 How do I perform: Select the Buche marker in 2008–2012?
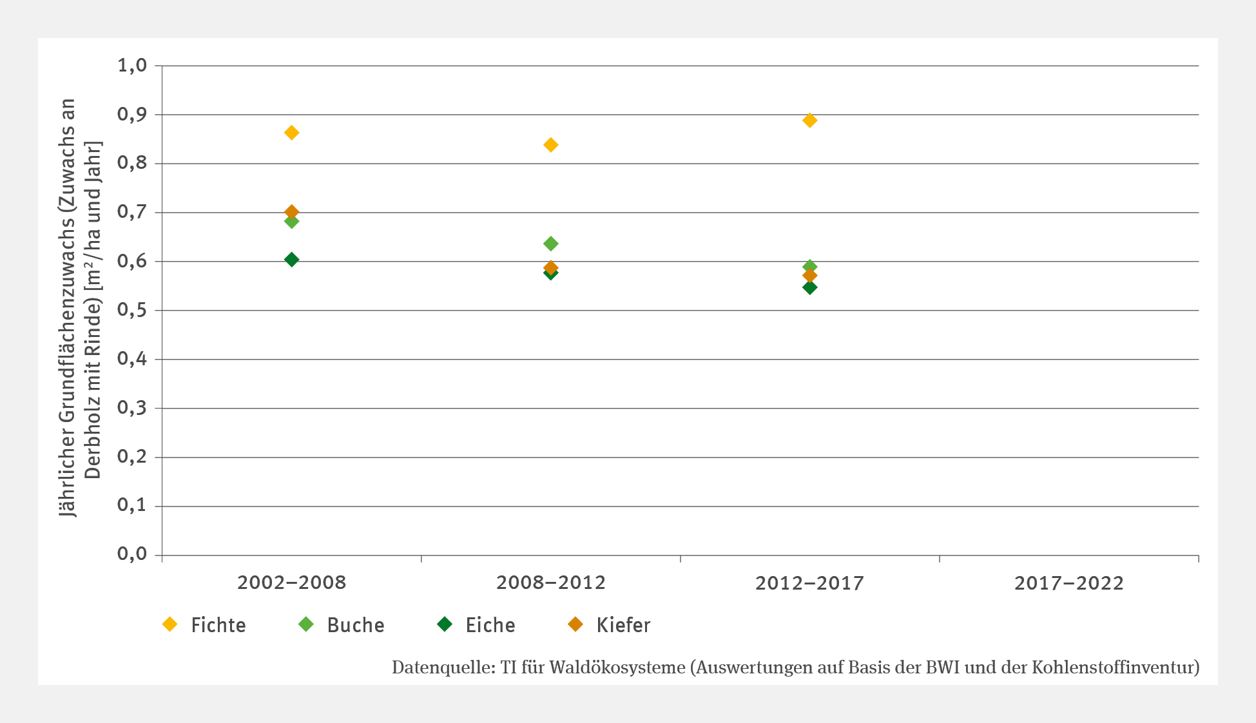click(550, 244)
